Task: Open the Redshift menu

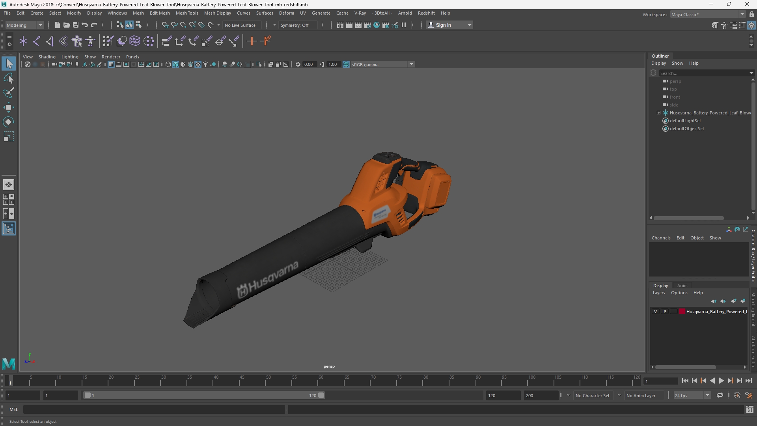Action: (426, 13)
